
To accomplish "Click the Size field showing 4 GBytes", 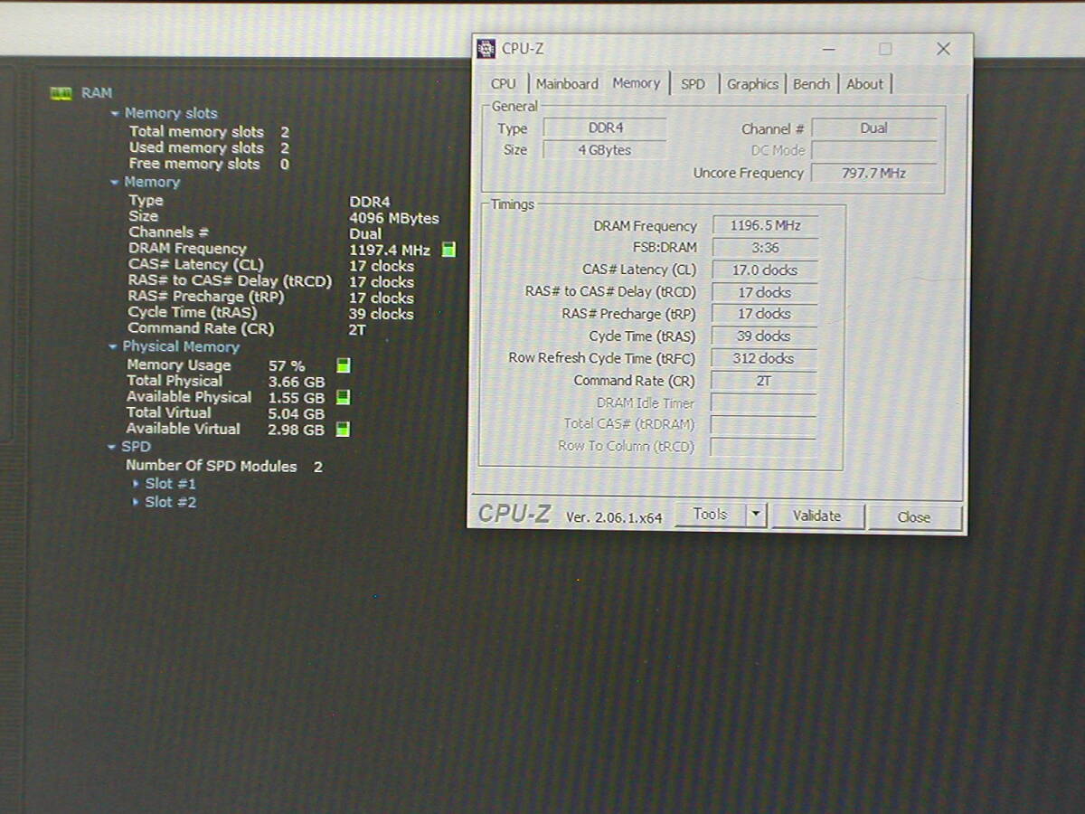I will coord(605,150).
